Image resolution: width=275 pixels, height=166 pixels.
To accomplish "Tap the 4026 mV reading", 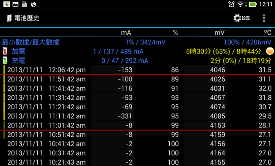I will pyautogui.click(x=217, y=79).
